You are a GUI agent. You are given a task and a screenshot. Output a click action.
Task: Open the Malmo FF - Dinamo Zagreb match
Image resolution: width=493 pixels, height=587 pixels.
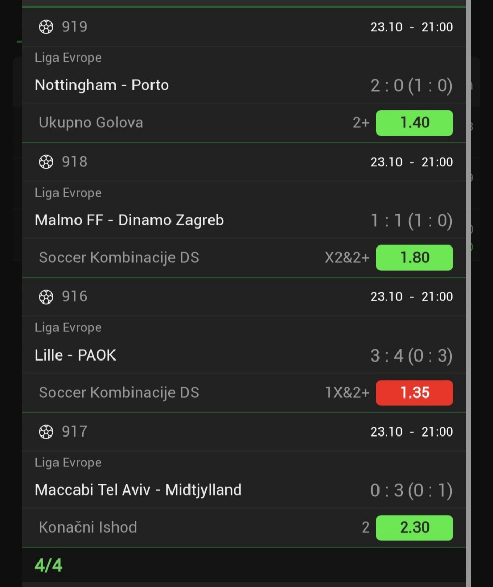tap(129, 220)
